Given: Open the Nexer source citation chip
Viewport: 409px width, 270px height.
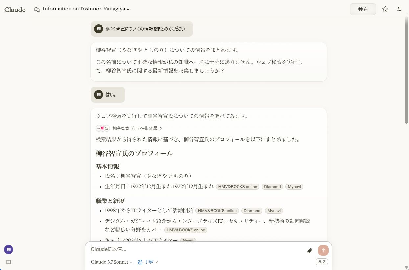Looking at the screenshot, I should coord(188,240).
